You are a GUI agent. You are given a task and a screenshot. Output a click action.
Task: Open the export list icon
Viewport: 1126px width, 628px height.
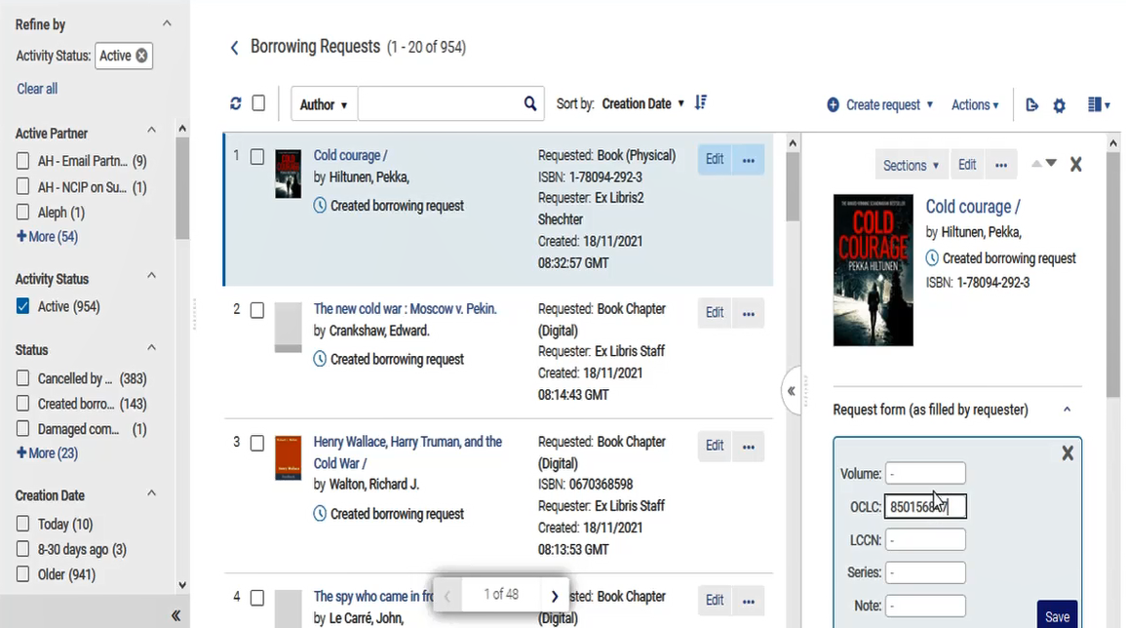pyautogui.click(x=1032, y=105)
